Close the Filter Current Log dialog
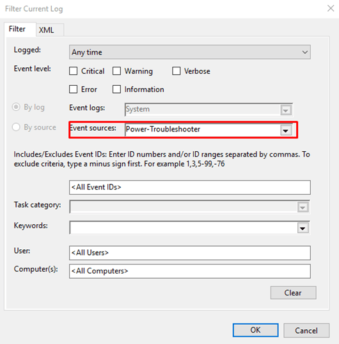Image resolution: width=339 pixels, height=344 pixels. [331, 8]
